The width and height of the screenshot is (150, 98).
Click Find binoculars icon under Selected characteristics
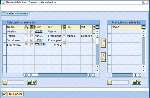tap(30, 82)
